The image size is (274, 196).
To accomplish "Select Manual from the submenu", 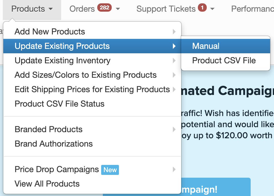I will [x=206, y=46].
